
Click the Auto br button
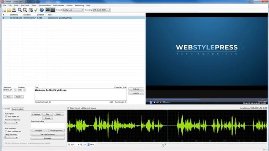(136, 93)
